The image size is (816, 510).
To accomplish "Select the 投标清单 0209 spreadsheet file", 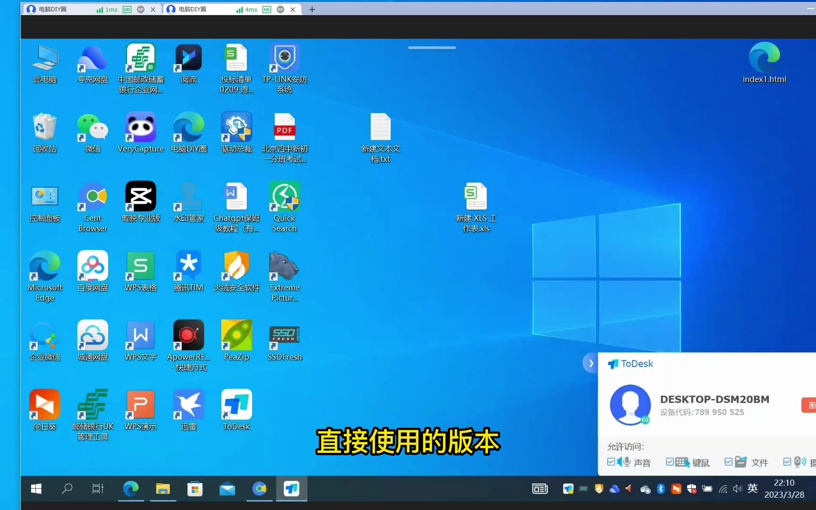I will click(237, 69).
